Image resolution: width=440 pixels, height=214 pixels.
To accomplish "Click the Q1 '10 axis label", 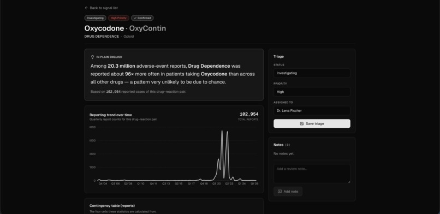I will [141, 184].
